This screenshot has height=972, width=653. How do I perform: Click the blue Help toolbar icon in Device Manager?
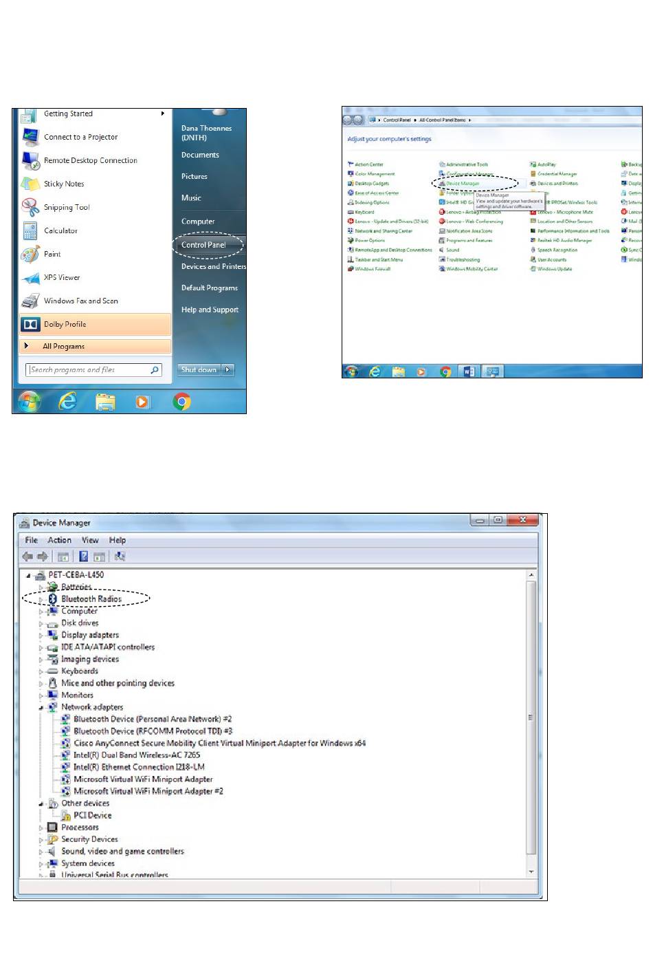(x=83, y=557)
